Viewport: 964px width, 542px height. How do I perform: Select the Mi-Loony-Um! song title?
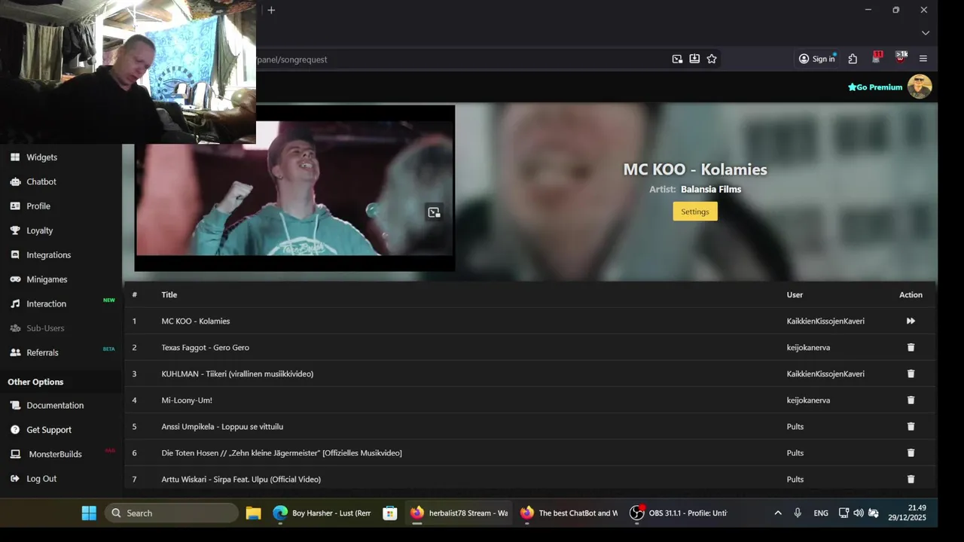[187, 400]
